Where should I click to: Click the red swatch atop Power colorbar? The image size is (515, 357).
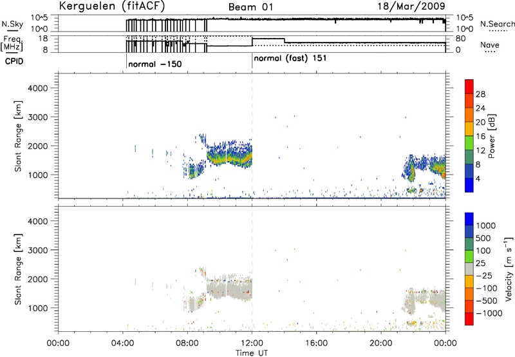(x=469, y=86)
